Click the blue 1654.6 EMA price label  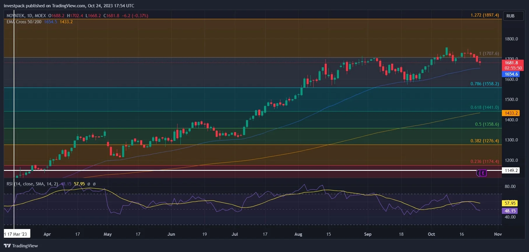coord(511,74)
